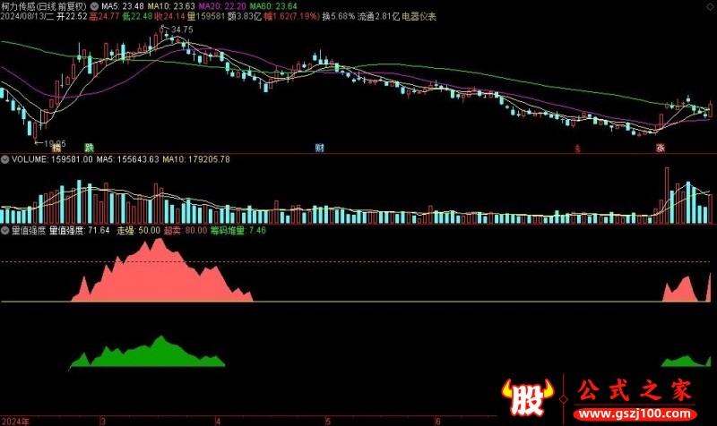Click the green 跌 marker

pos(89,148)
